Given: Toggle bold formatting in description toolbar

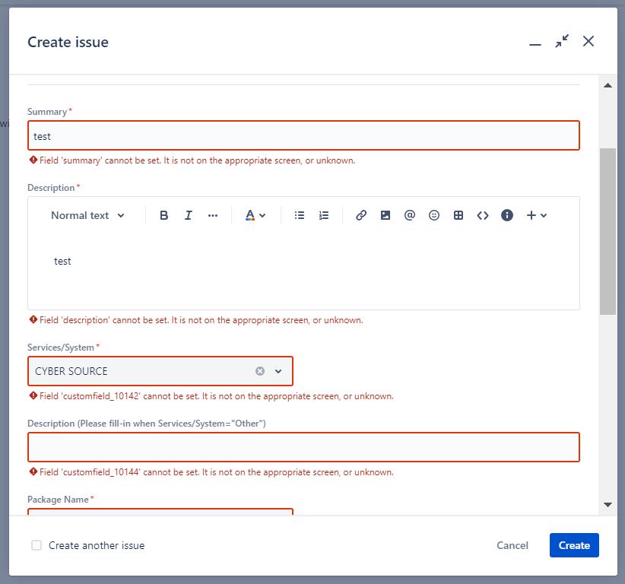Looking at the screenshot, I should click(163, 215).
